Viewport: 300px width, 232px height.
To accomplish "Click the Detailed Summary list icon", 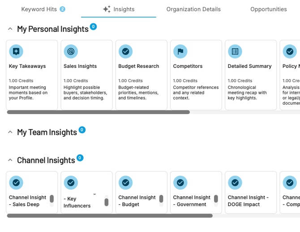I will tap(235, 51).
